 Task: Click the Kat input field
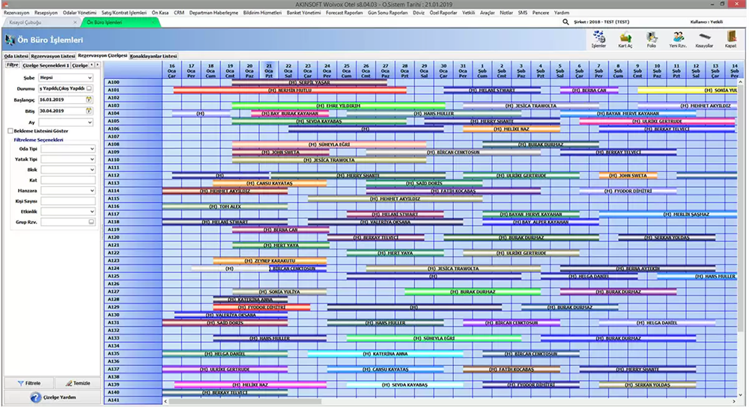[67, 180]
